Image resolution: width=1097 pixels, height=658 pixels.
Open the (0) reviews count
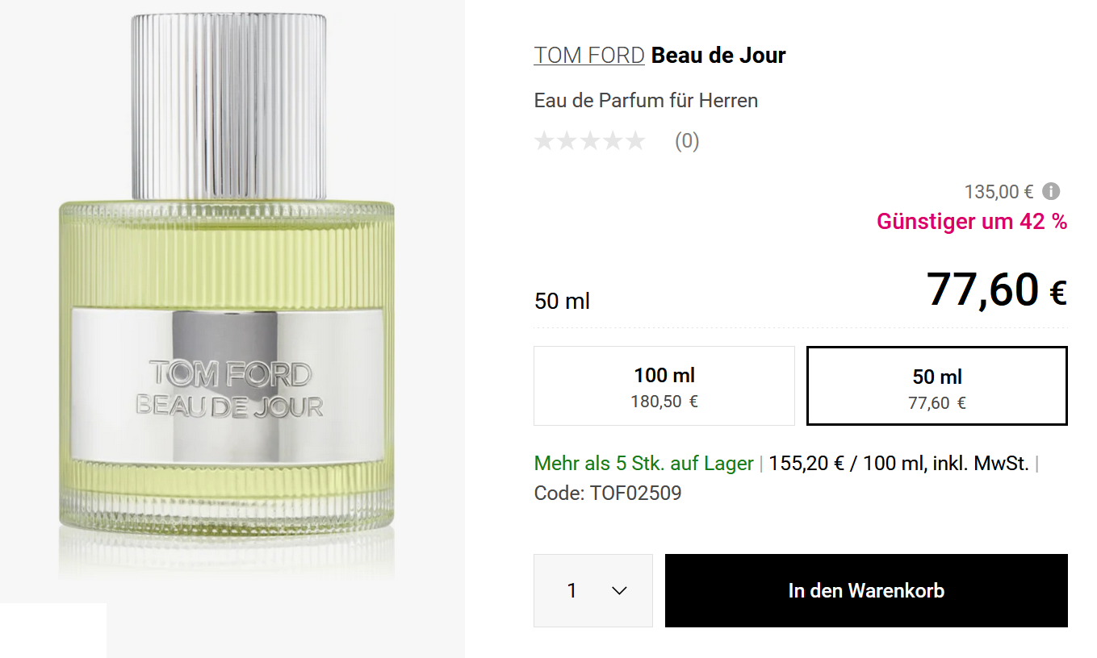tap(687, 141)
